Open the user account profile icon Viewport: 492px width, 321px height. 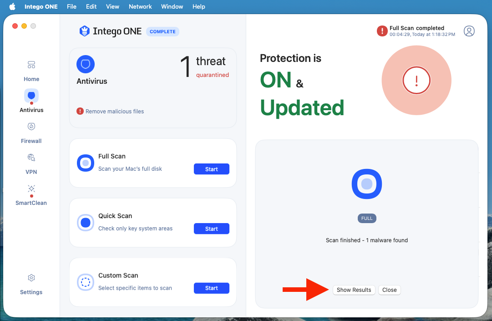point(469,31)
